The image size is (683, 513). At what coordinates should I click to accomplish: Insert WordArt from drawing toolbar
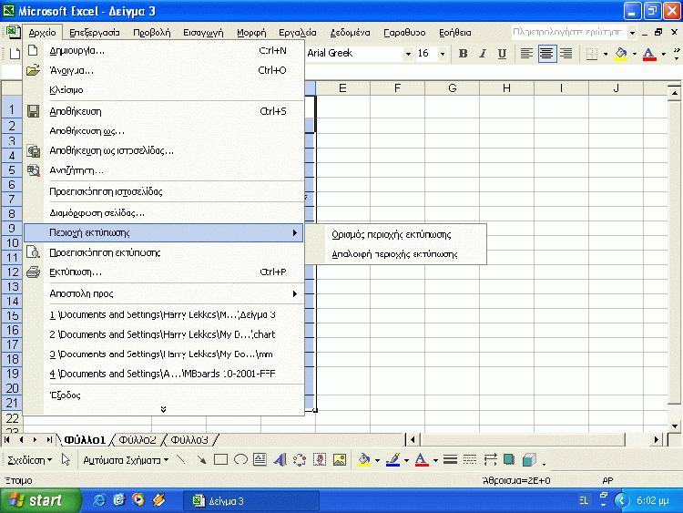280,460
